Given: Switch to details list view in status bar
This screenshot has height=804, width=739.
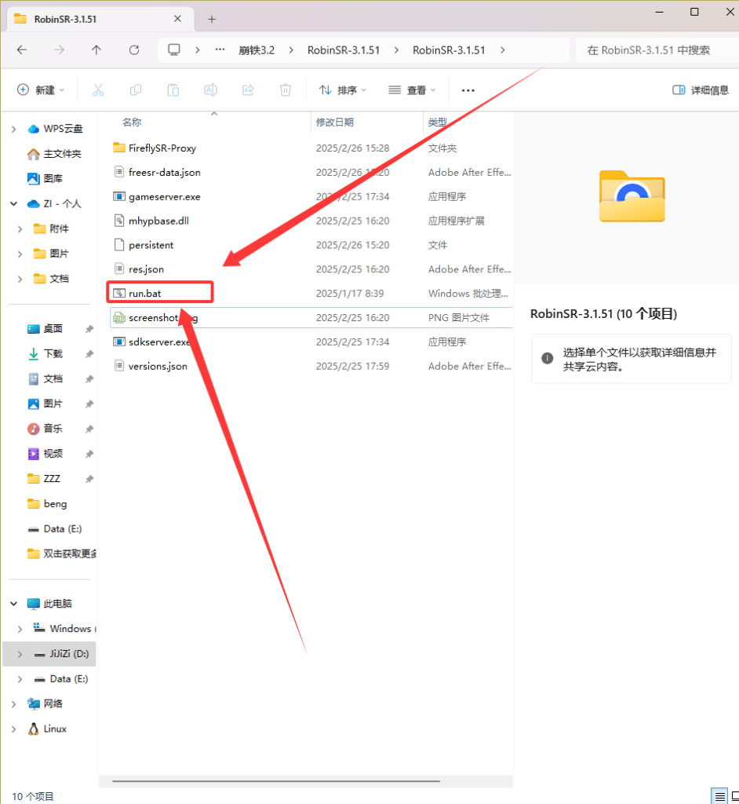Looking at the screenshot, I should point(720,796).
